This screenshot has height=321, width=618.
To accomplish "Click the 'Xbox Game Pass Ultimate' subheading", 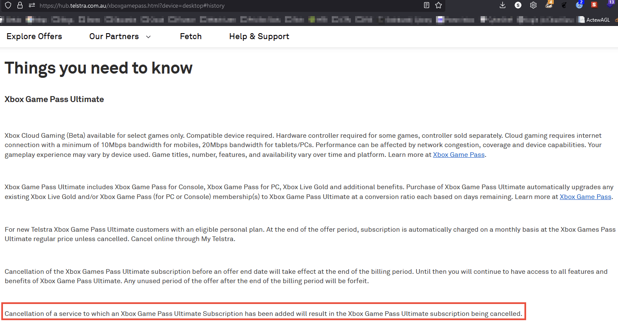I will pos(54,99).
